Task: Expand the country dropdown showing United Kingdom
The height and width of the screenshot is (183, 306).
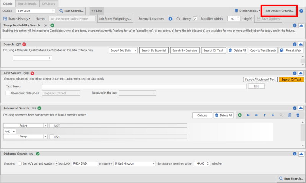Action: (x=153, y=163)
